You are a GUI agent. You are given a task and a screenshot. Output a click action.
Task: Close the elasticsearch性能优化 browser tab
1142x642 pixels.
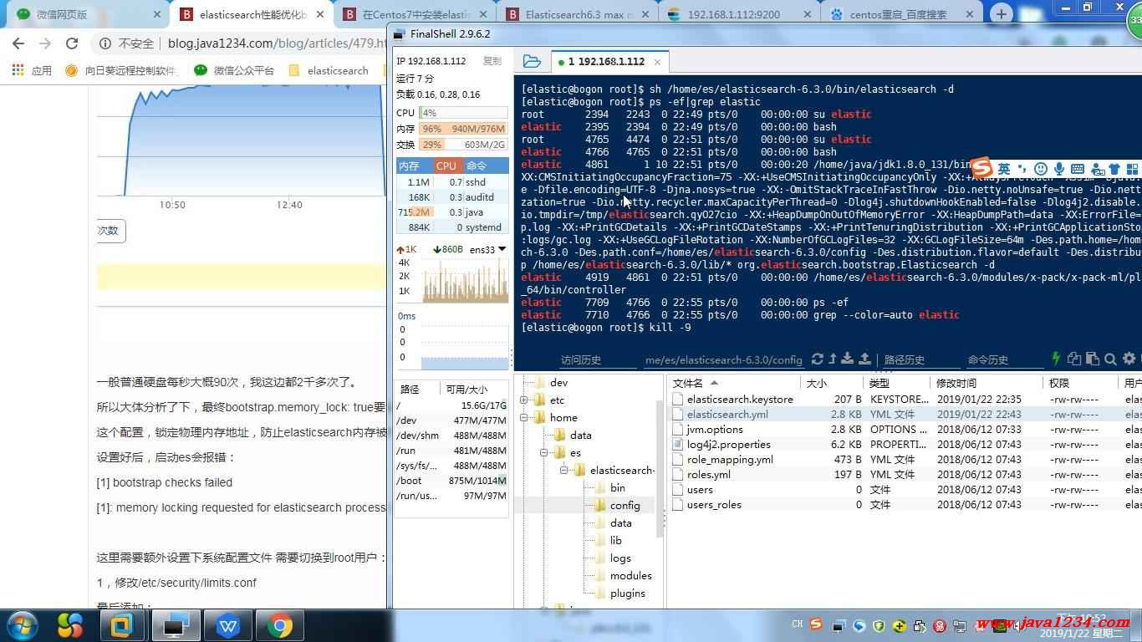[x=320, y=14]
